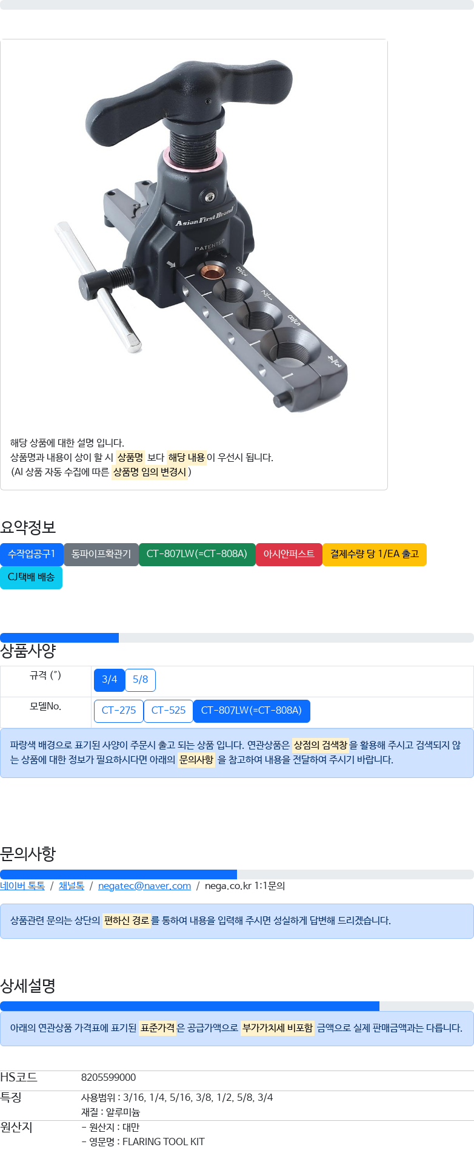Select the 3/4 size option
474x1150 pixels.
pyautogui.click(x=109, y=680)
